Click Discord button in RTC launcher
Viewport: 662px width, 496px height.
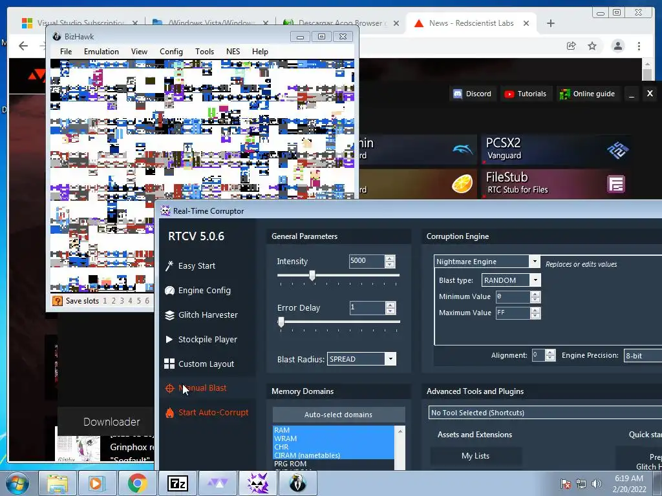tap(473, 94)
